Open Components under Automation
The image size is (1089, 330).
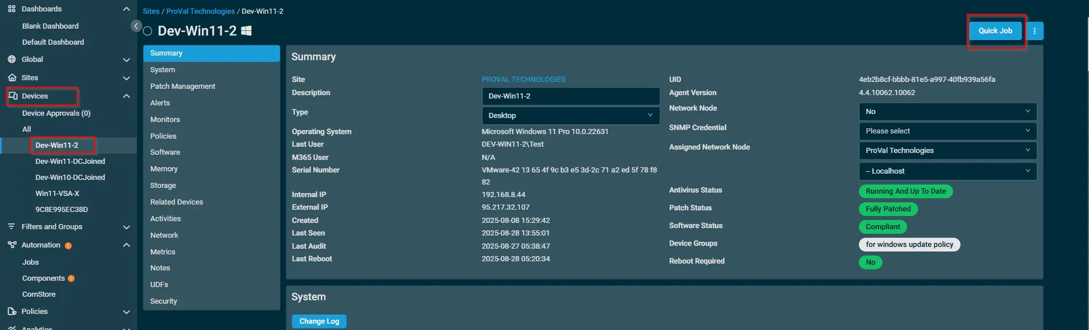[44, 278]
